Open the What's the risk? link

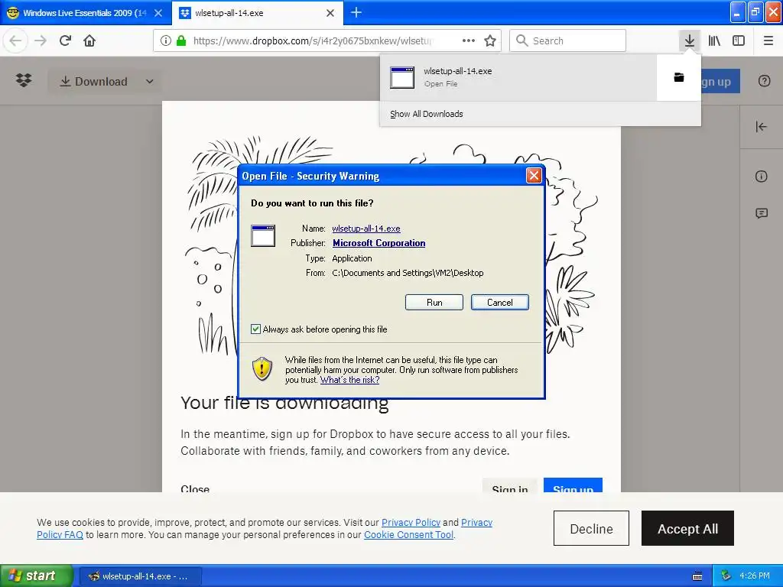click(x=349, y=380)
